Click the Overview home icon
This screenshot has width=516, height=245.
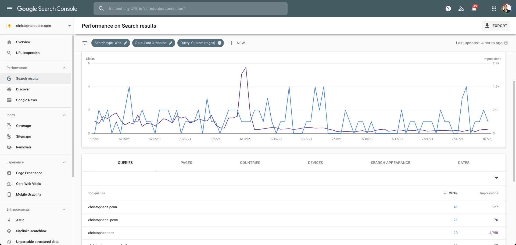[9, 42]
